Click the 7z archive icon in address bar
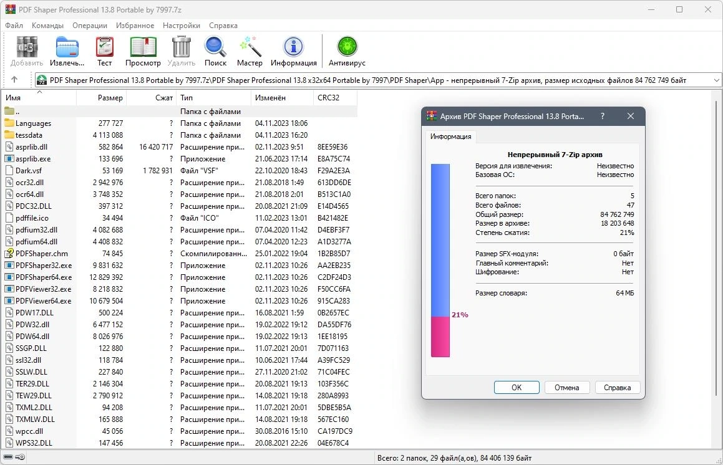The image size is (723, 465). pyautogui.click(x=42, y=80)
